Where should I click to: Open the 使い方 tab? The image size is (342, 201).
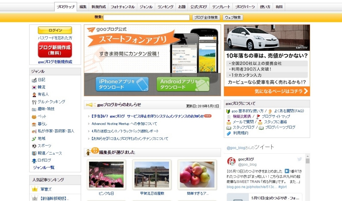[265, 7]
